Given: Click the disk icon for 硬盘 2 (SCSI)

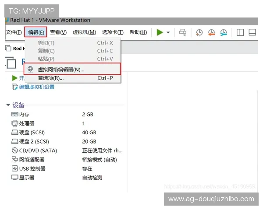Looking at the screenshot, I should (x=15, y=141).
